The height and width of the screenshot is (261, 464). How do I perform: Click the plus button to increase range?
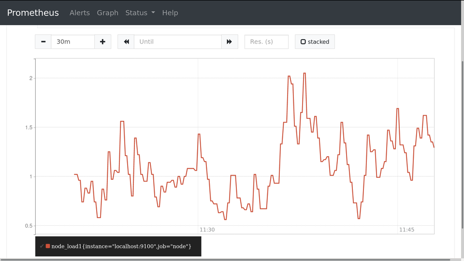point(102,42)
